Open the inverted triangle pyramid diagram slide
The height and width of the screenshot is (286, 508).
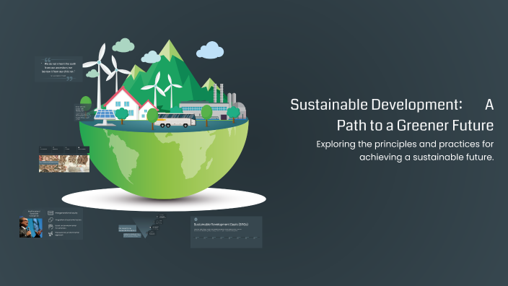tap(143, 226)
